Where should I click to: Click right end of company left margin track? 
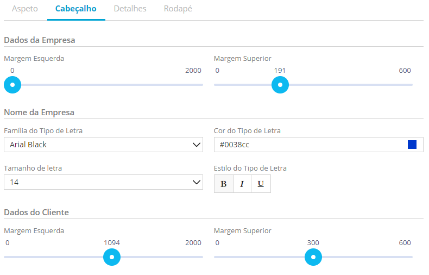point(201,85)
